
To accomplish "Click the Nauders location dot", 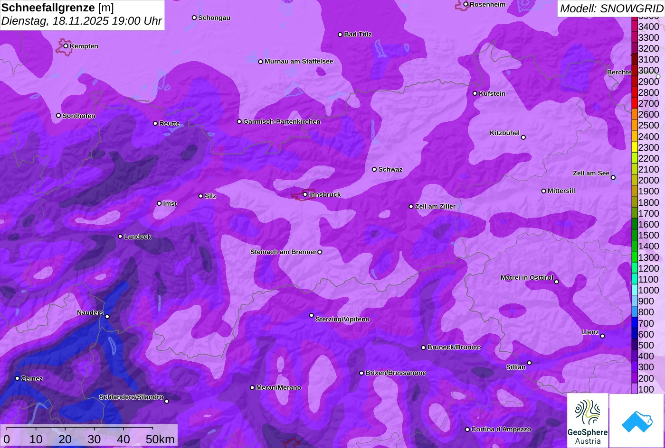I will click(107, 317).
